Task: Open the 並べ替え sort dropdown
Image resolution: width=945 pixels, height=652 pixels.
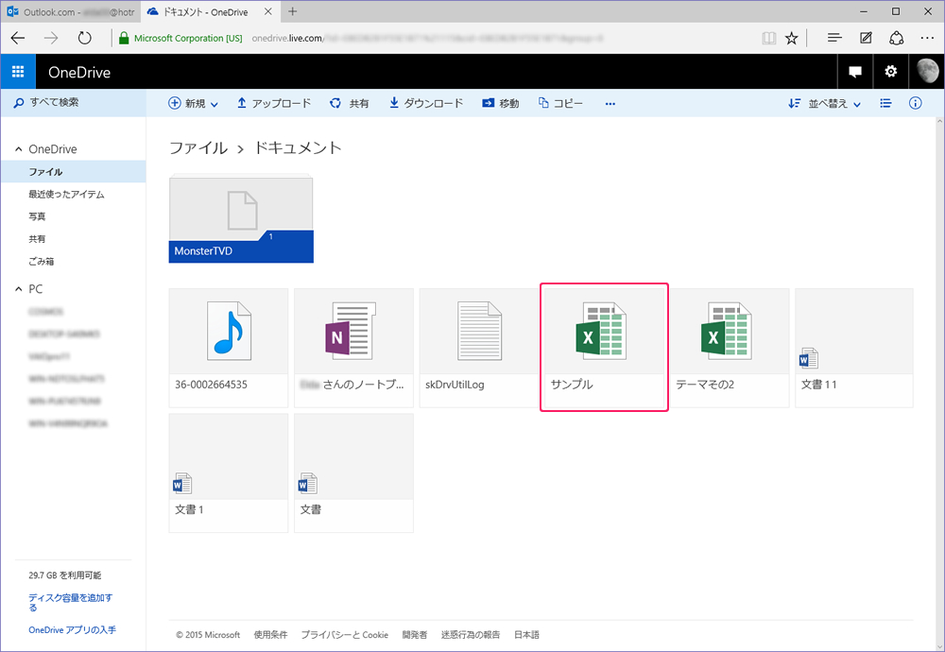Action: pyautogui.click(x=824, y=103)
